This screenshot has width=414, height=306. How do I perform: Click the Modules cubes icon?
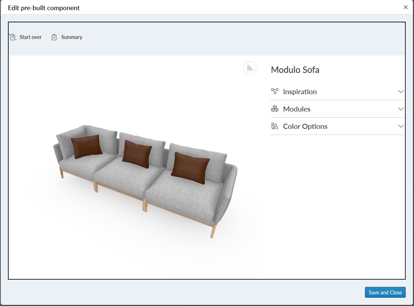pos(274,109)
